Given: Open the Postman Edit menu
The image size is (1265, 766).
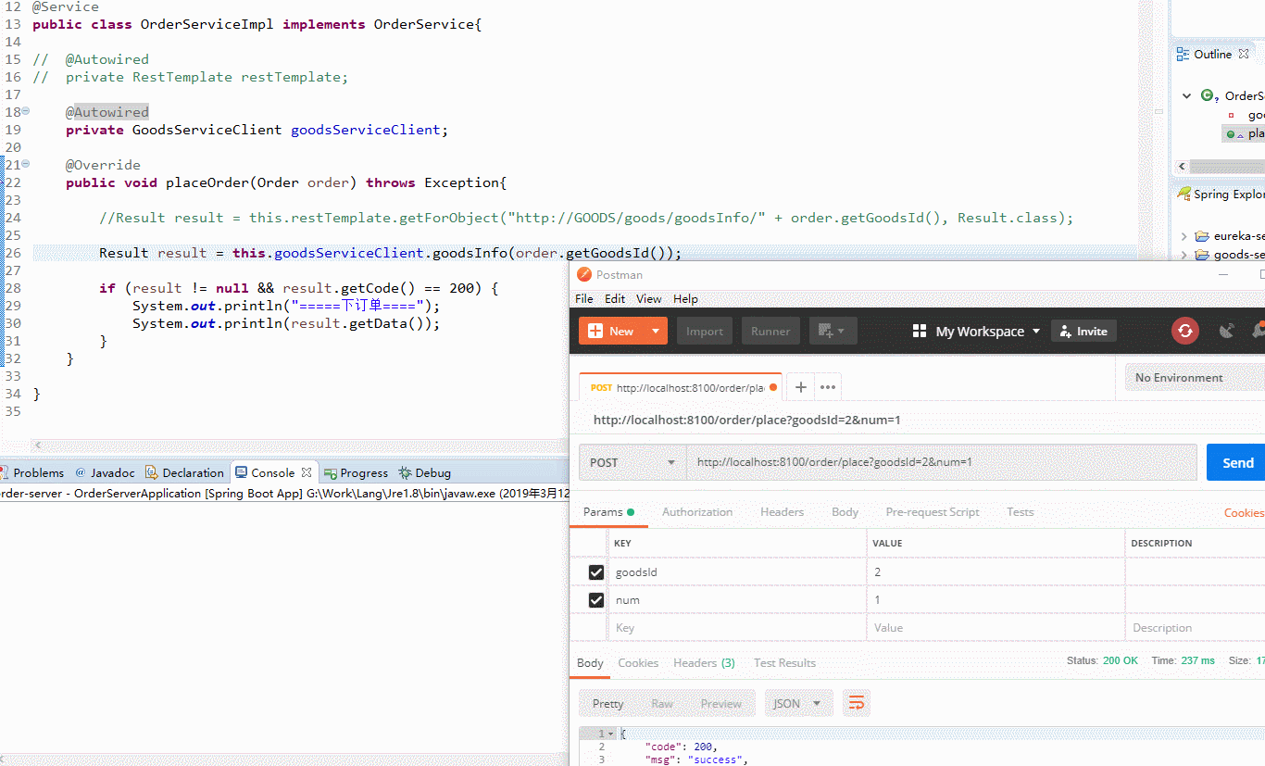Looking at the screenshot, I should click(x=615, y=298).
